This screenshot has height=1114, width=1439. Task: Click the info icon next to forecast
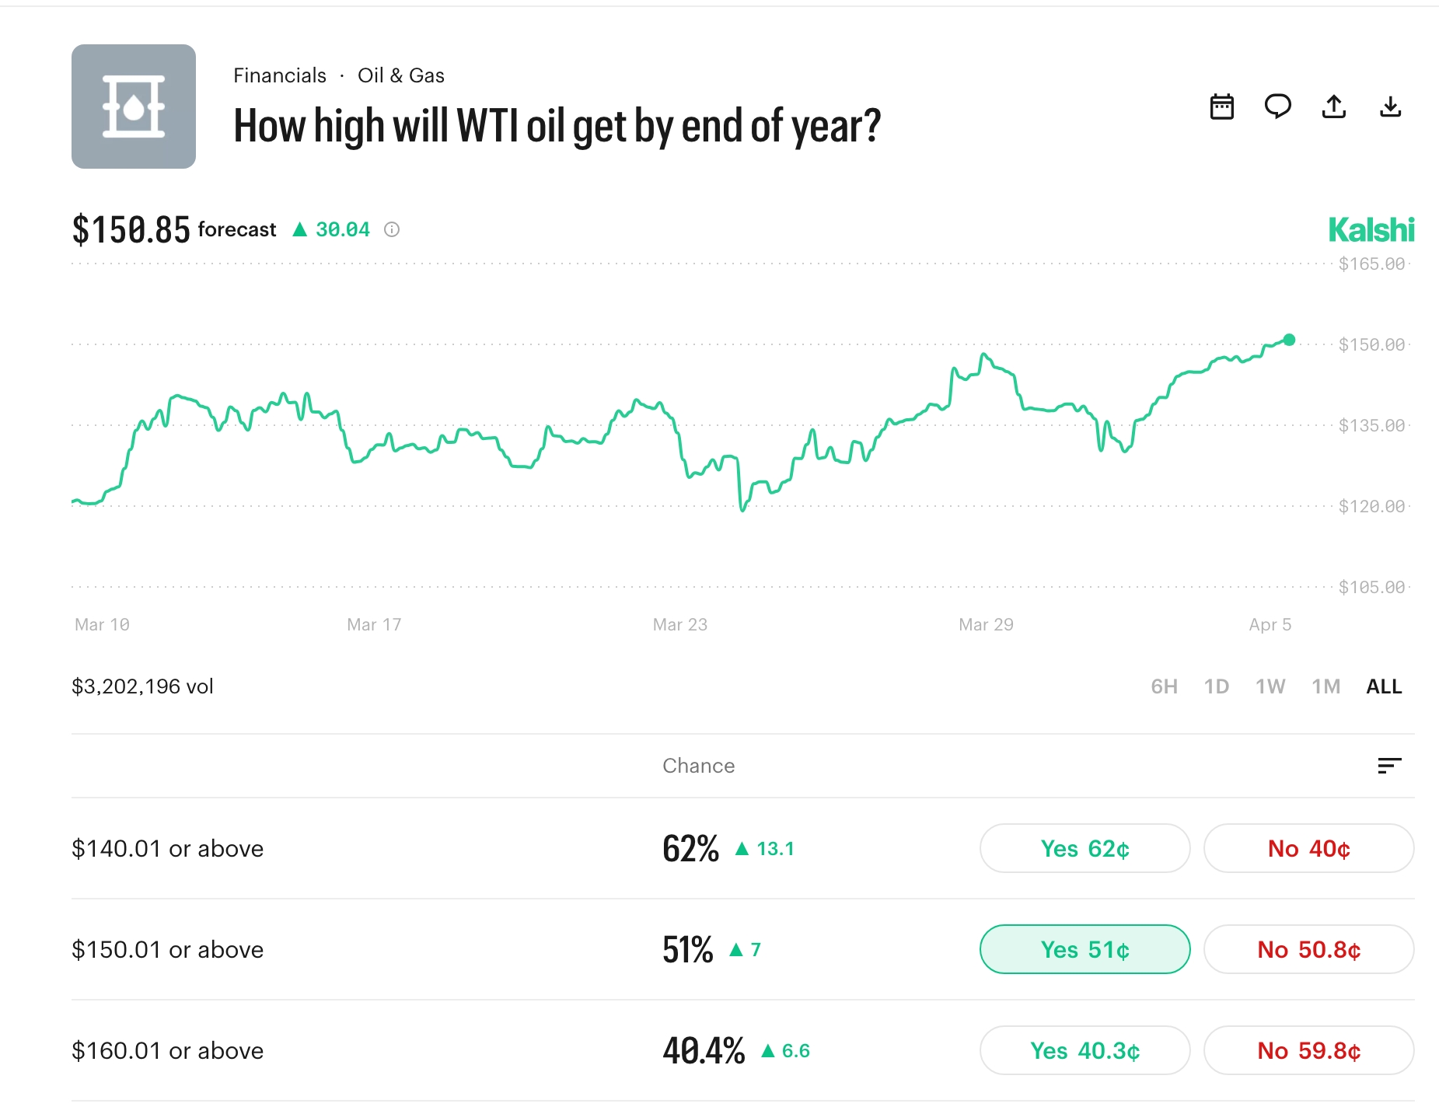coord(392,229)
